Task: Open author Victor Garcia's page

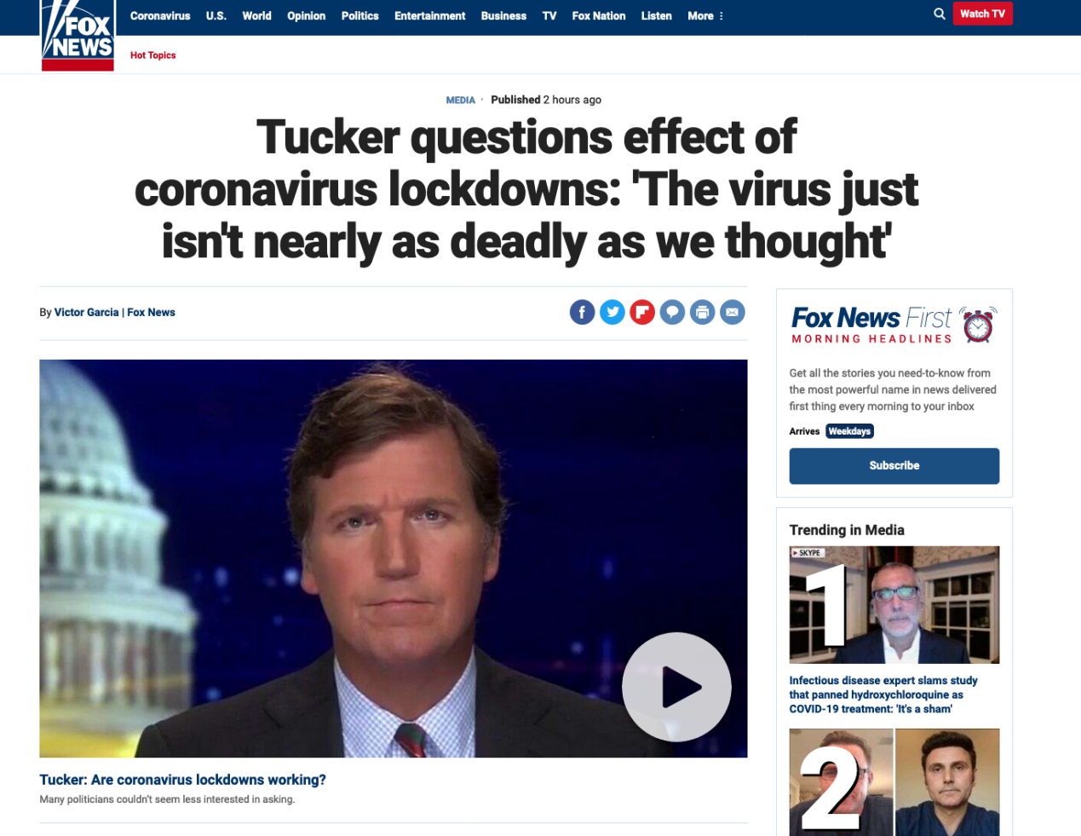Action: pyautogui.click(x=86, y=313)
